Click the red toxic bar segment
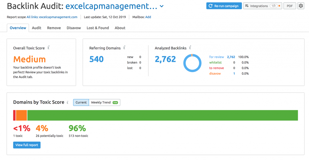The width and height of the screenshot is (309, 160). tap(14, 115)
